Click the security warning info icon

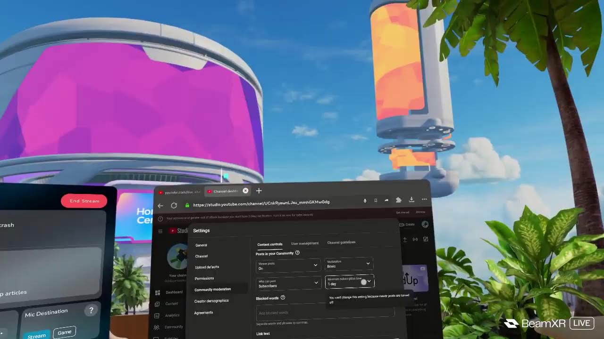[x=160, y=219]
